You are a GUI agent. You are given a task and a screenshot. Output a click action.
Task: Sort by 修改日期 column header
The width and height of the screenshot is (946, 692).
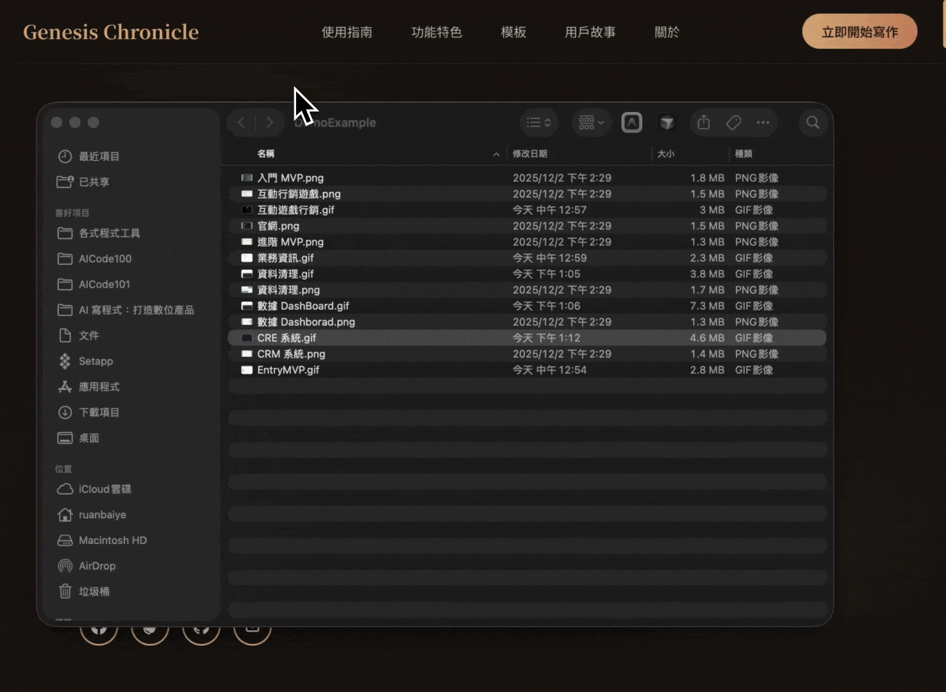530,154
